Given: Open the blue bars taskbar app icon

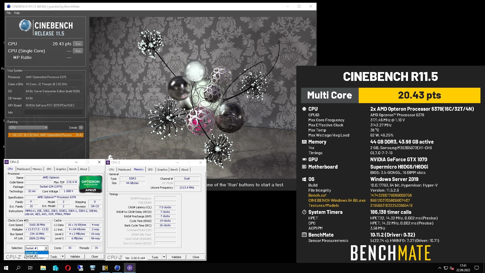Looking at the screenshot, I should (x=92, y=268).
